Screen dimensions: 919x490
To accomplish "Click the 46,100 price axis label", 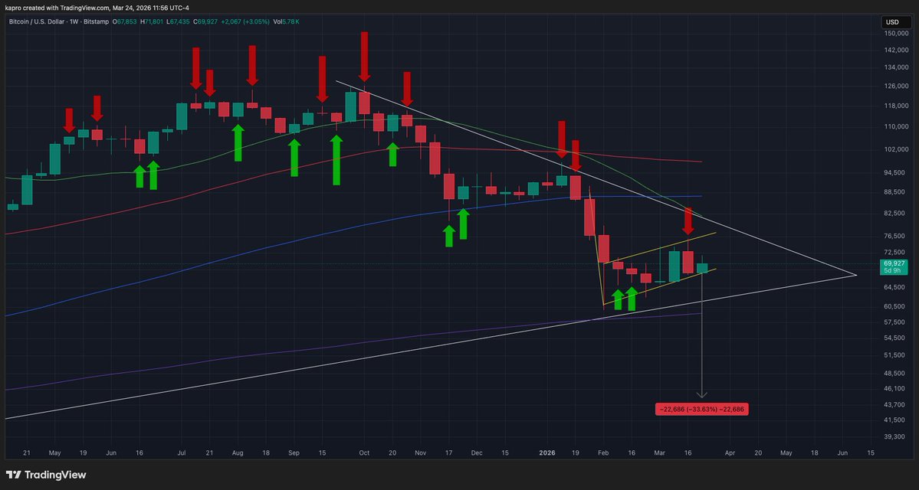I will 896,388.
